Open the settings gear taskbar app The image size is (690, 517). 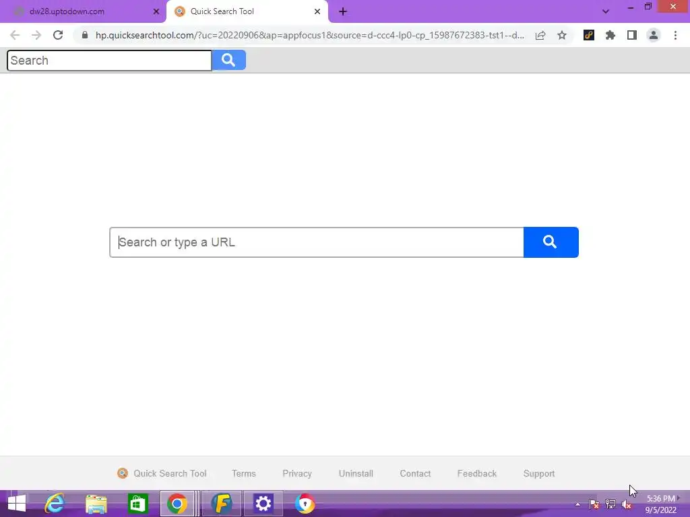pyautogui.click(x=263, y=504)
